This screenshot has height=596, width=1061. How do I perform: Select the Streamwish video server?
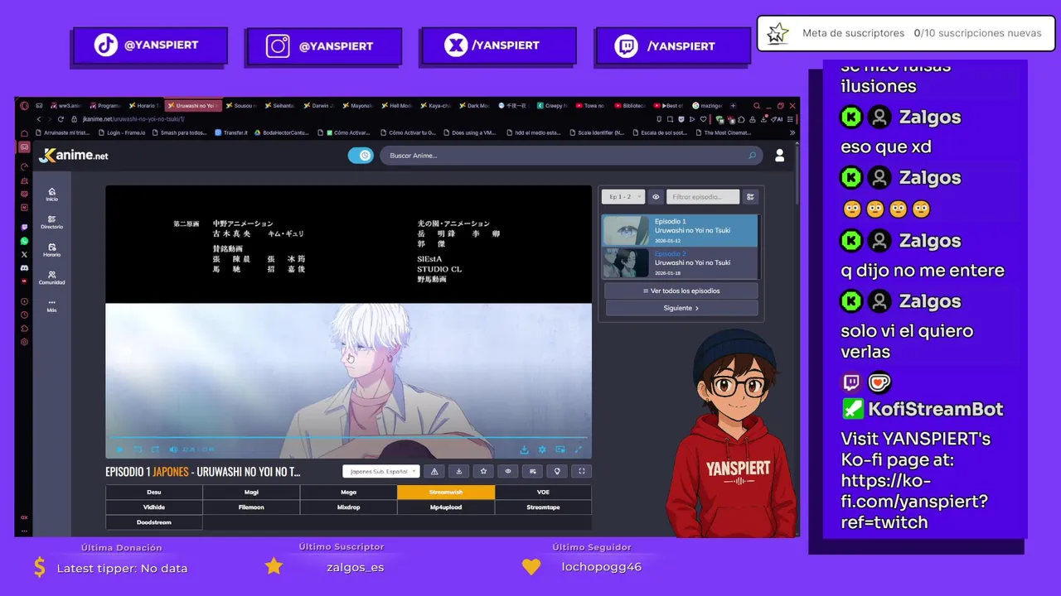pos(446,493)
